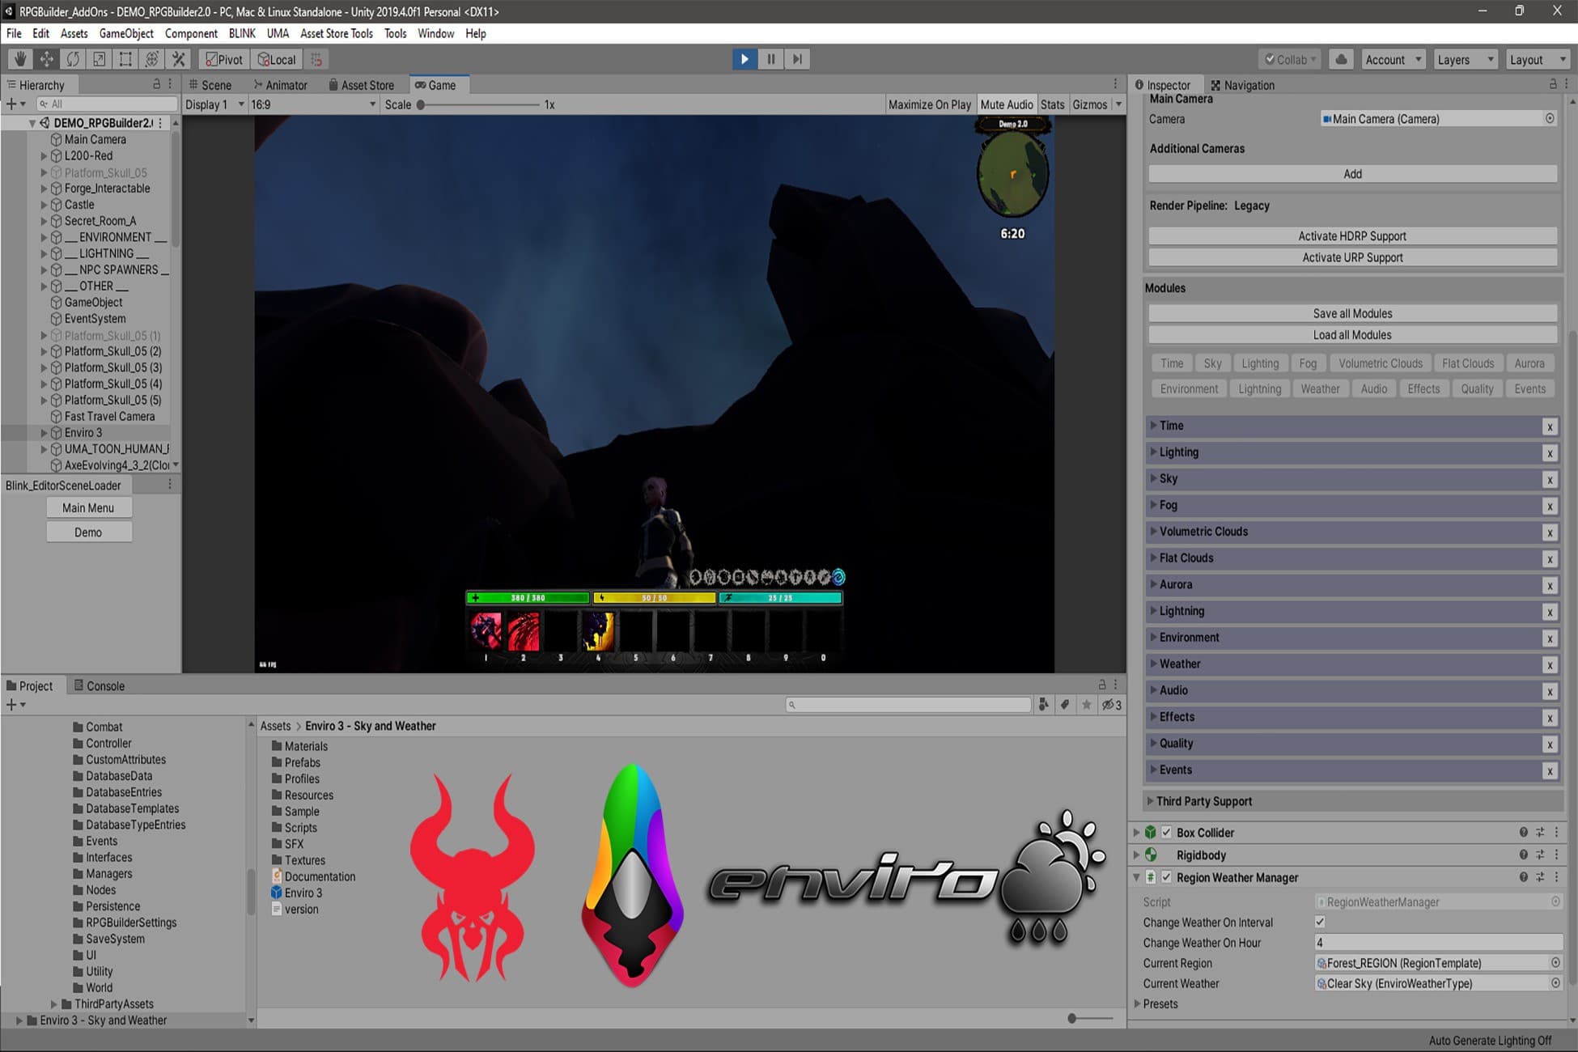Uncheck Region Weather Manager enabled checkbox

click(1166, 877)
